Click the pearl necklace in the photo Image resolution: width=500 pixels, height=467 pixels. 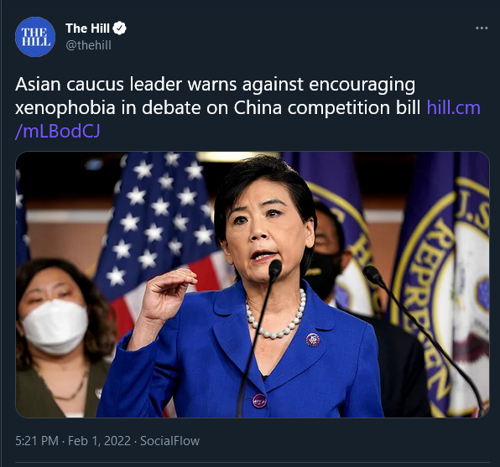276,315
